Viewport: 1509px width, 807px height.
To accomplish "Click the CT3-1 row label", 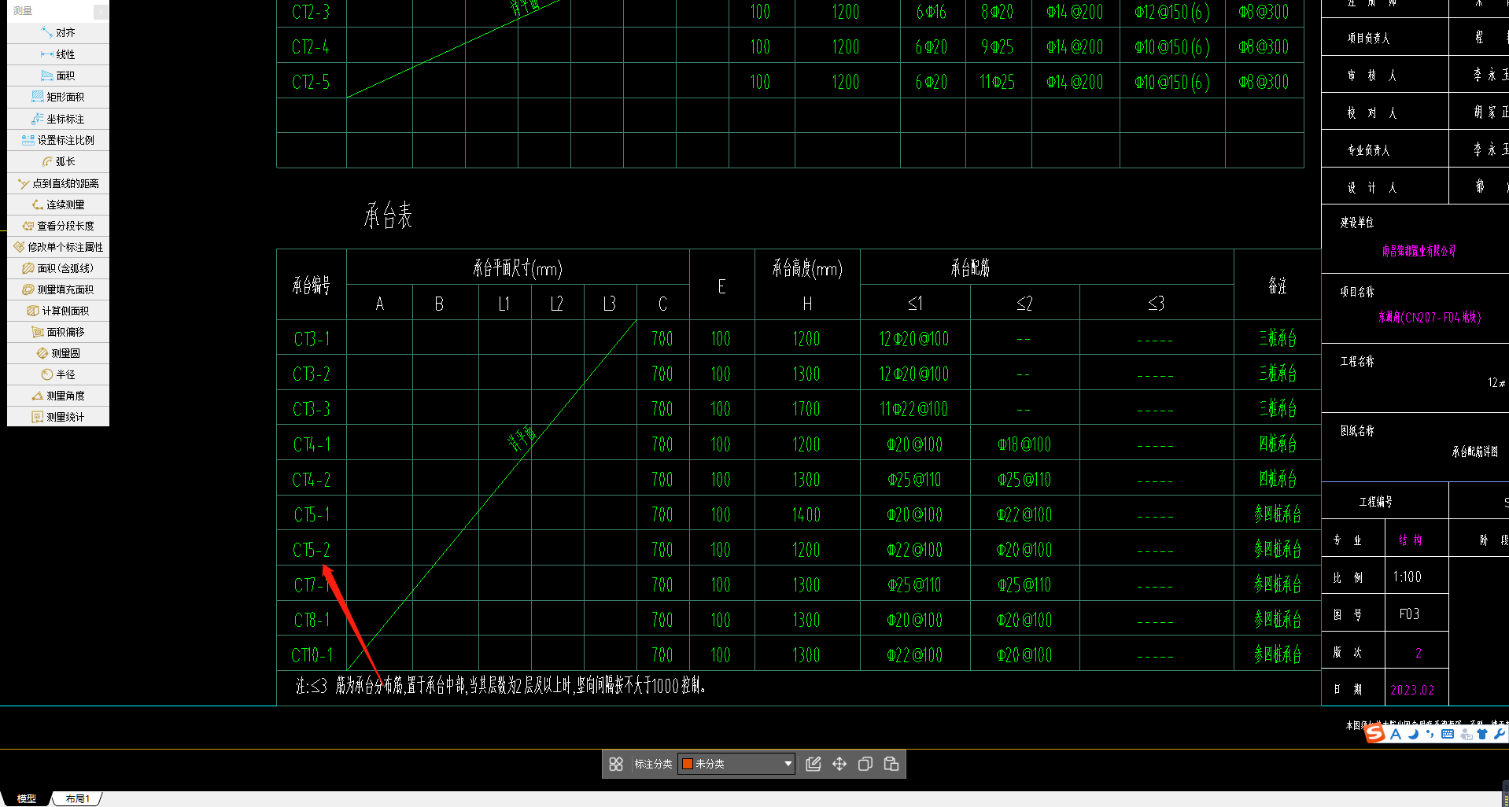I will pyautogui.click(x=312, y=339).
